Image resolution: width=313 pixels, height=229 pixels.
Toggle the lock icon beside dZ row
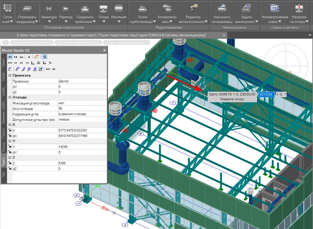point(9,168)
